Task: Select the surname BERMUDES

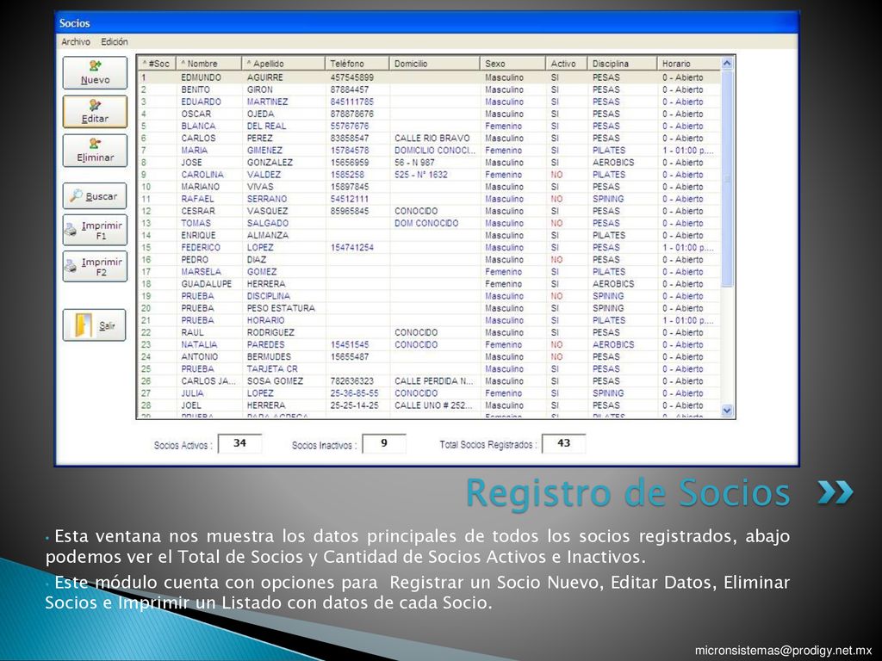Action: (269, 357)
